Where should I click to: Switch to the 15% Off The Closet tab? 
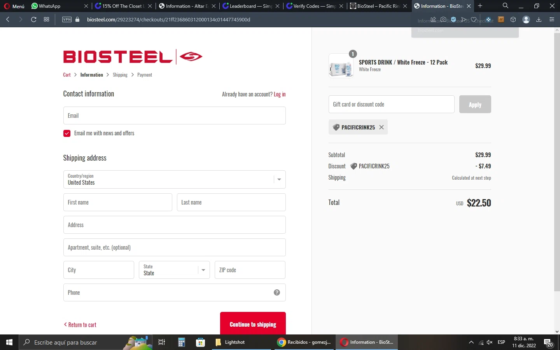click(123, 6)
